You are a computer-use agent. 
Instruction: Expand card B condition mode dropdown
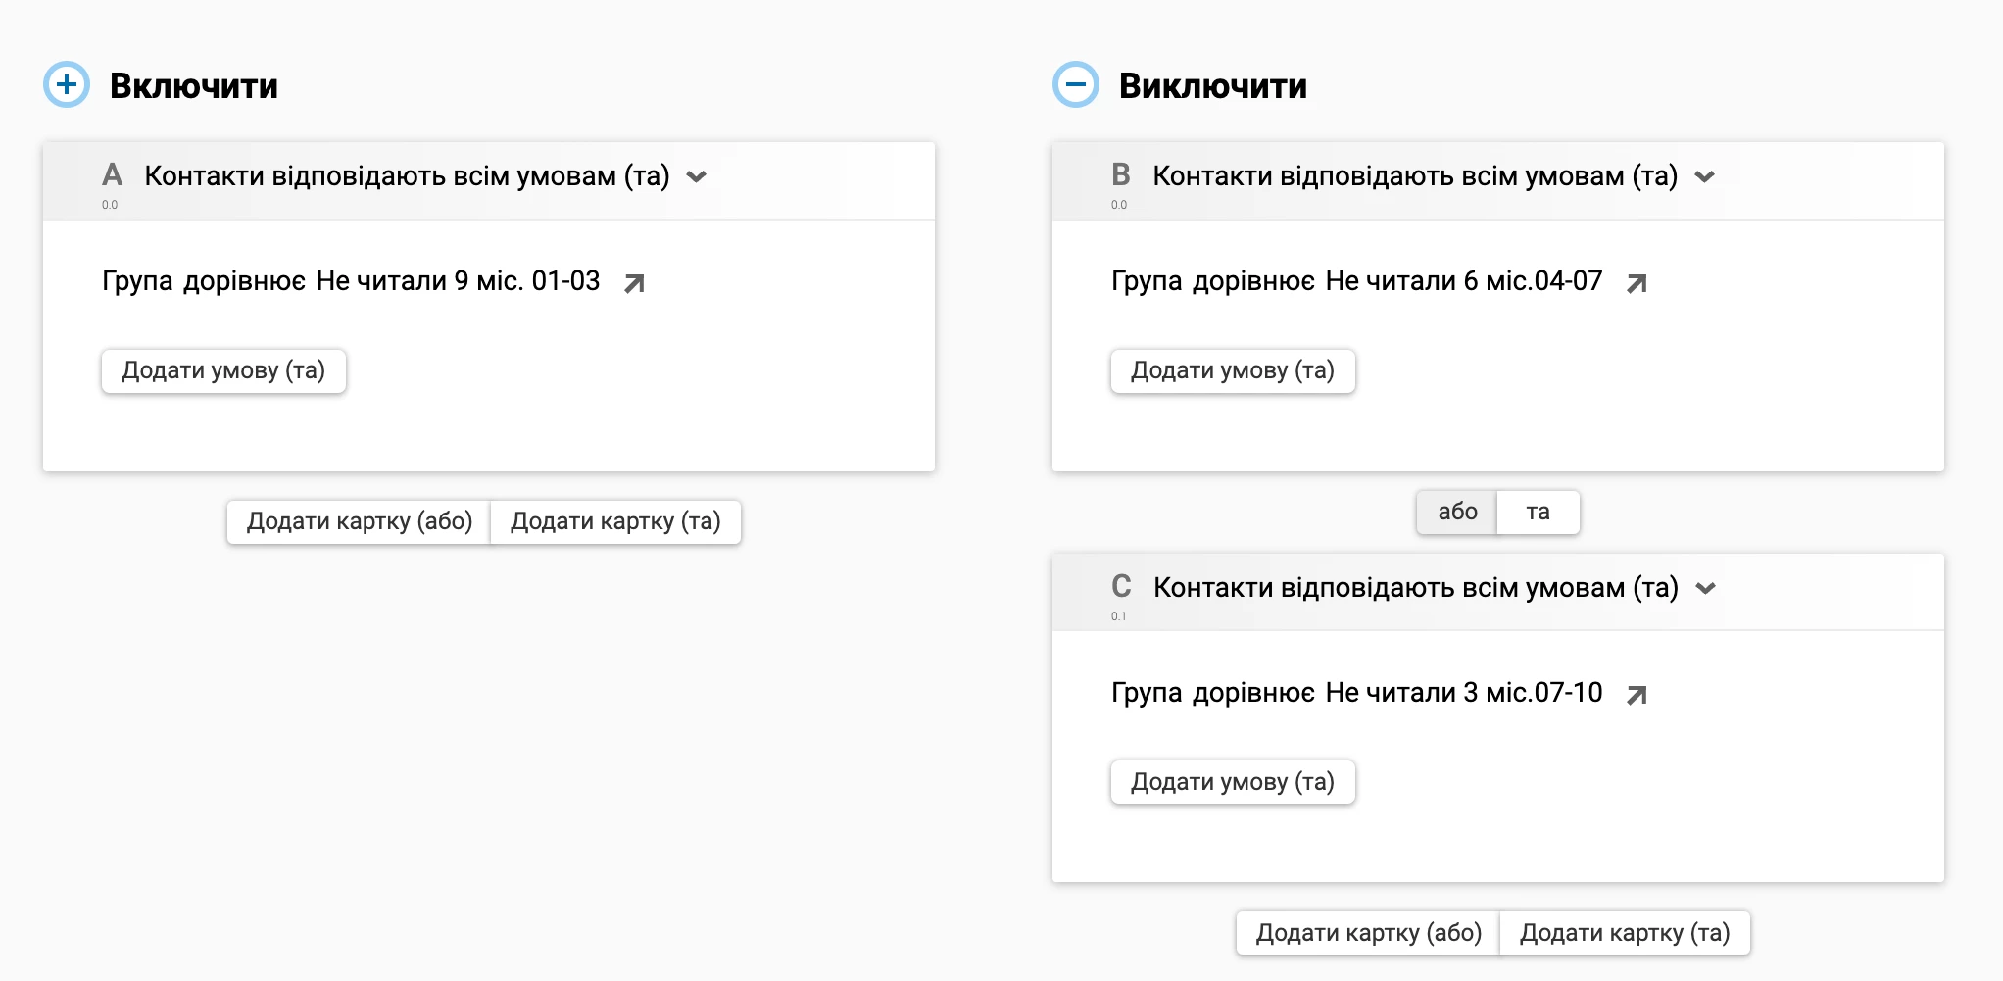[1705, 177]
